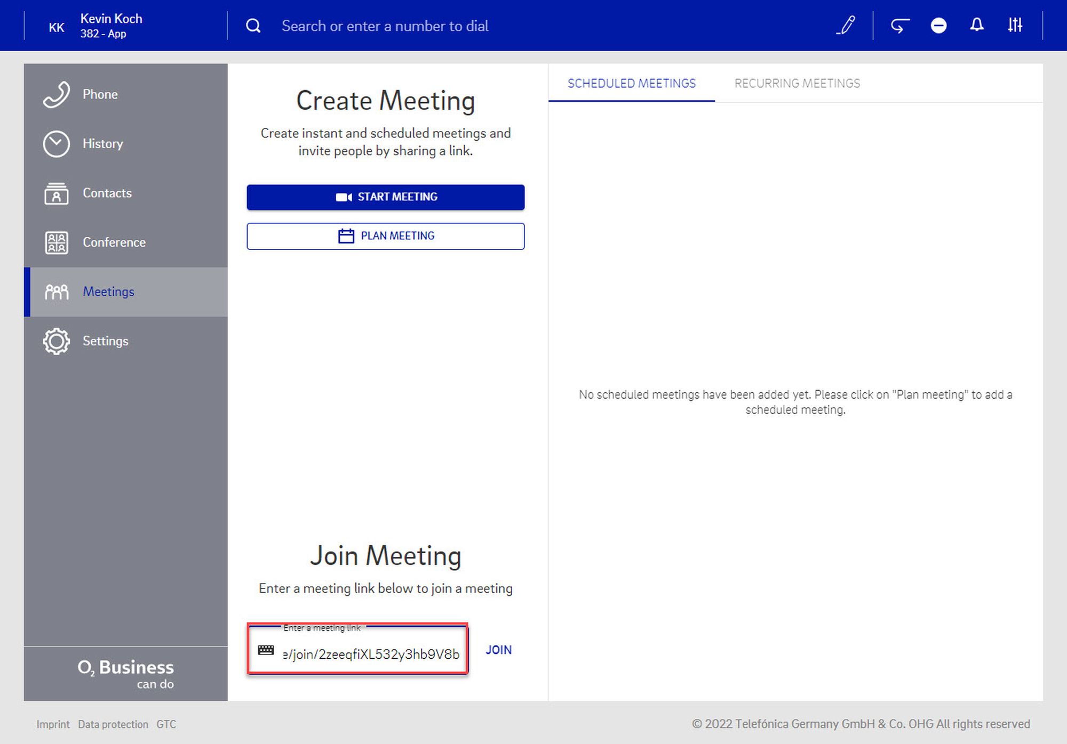Select Scheduled Meetings tab
Screen dimensions: 1067x744
coord(631,83)
